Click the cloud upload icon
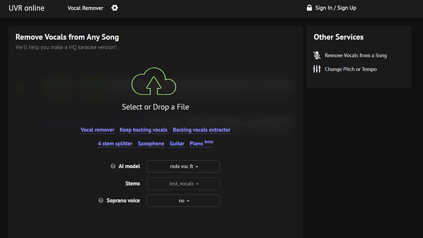 [154, 82]
